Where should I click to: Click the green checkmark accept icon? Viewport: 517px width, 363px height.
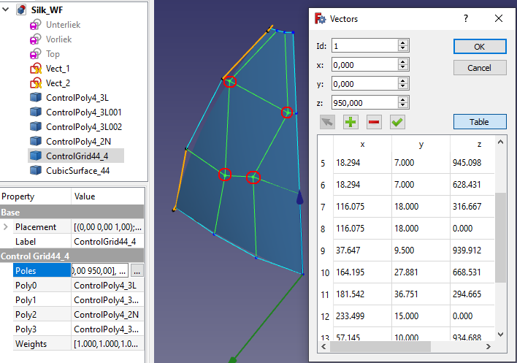coord(397,122)
